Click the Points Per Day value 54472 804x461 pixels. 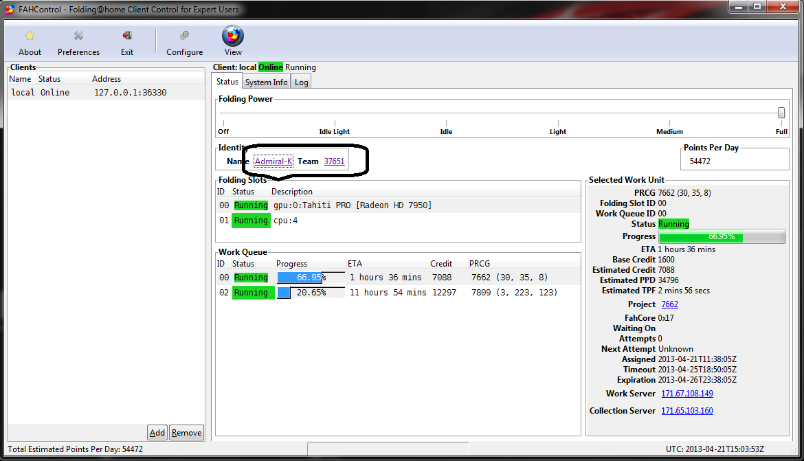pos(700,161)
